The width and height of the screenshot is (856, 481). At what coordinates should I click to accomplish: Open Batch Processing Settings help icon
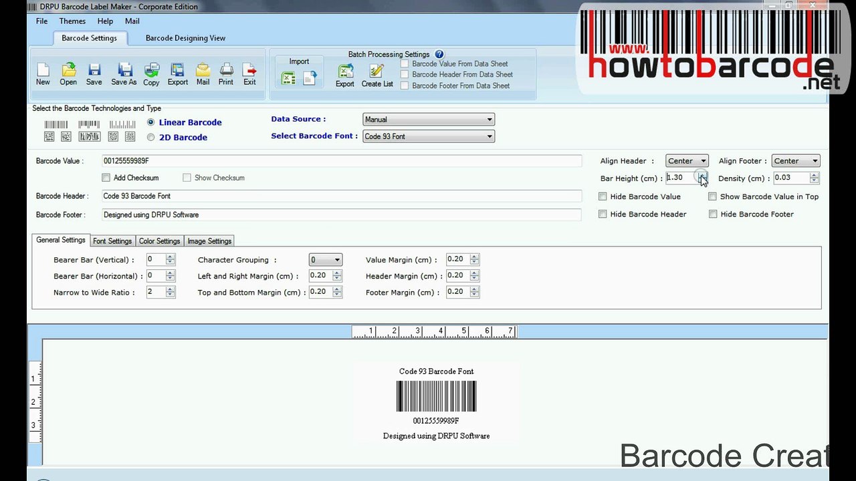(x=439, y=54)
